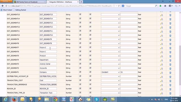Toggle first checkbox in DST_SEGMENT5 row

[80, 56]
